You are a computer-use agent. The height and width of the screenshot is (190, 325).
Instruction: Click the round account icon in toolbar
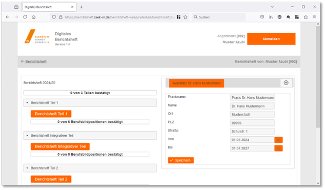point(279,17)
